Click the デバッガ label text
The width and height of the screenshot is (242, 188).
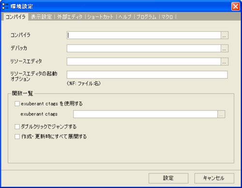click(19, 48)
